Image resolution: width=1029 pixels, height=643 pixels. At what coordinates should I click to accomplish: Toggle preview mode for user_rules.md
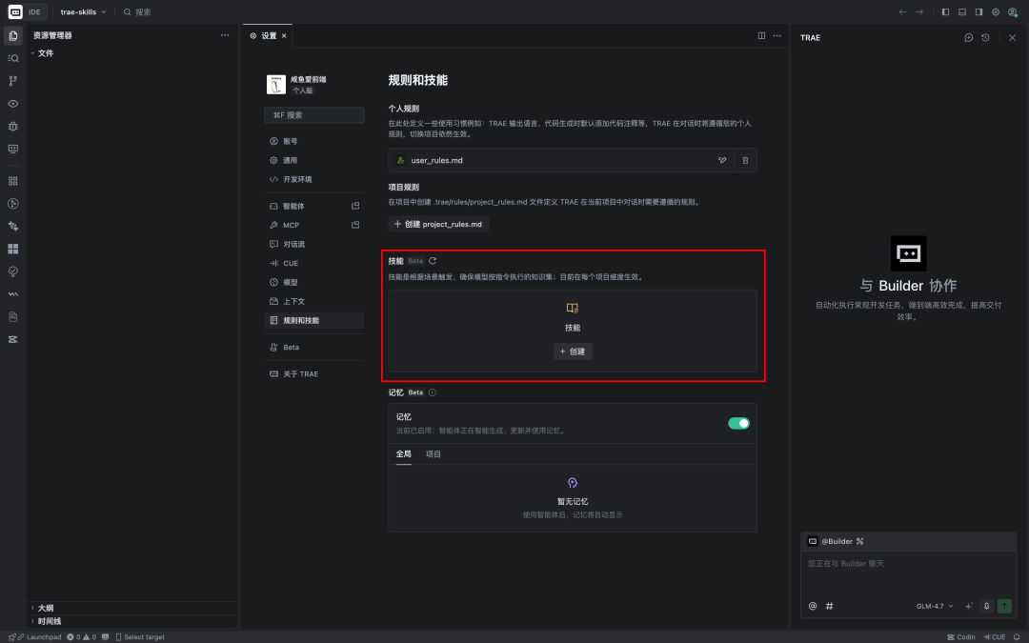point(721,160)
